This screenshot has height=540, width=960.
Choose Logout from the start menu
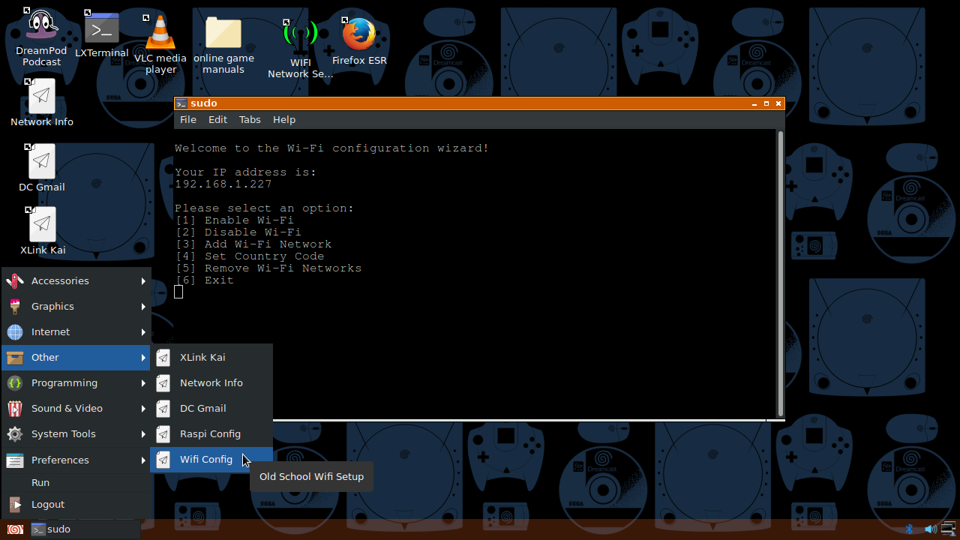(x=76, y=505)
